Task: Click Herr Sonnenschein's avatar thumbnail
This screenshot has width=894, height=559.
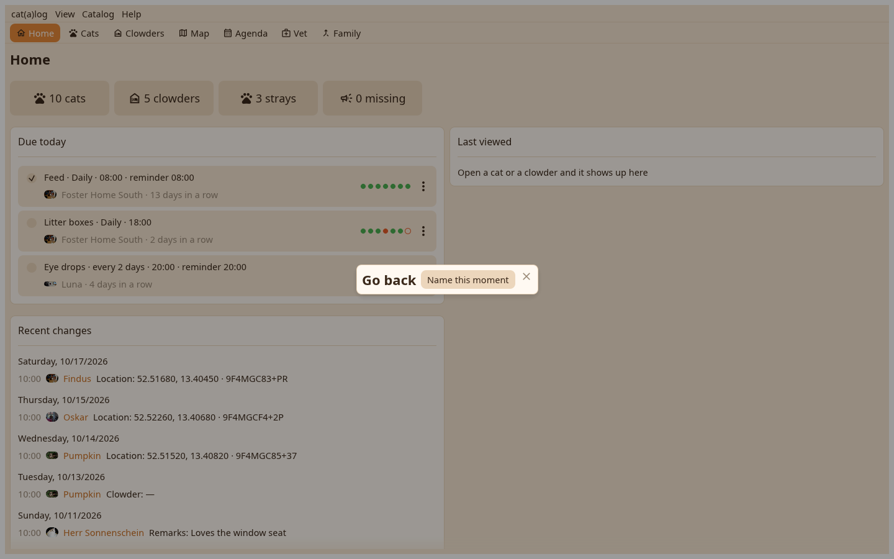Action: click(52, 533)
